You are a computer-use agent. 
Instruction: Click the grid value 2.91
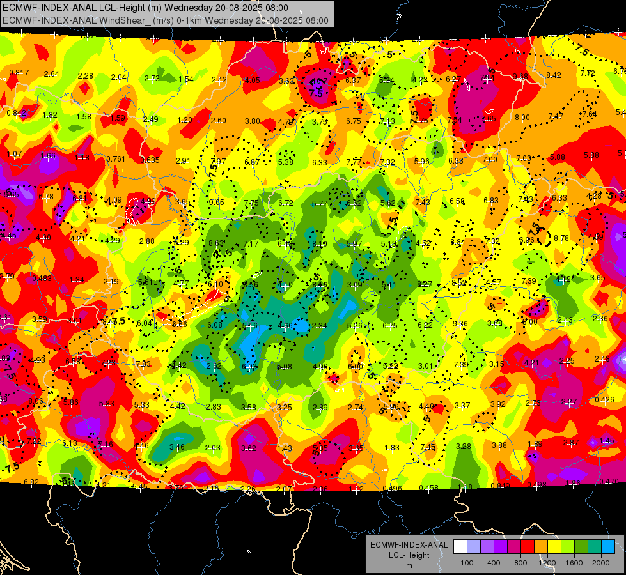pyautogui.click(x=184, y=161)
